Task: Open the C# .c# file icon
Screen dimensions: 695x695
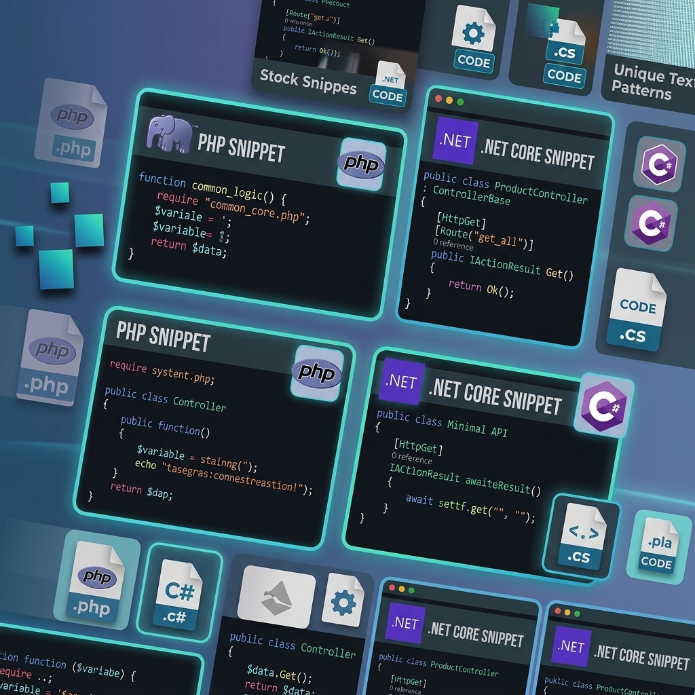Action: pos(179,595)
